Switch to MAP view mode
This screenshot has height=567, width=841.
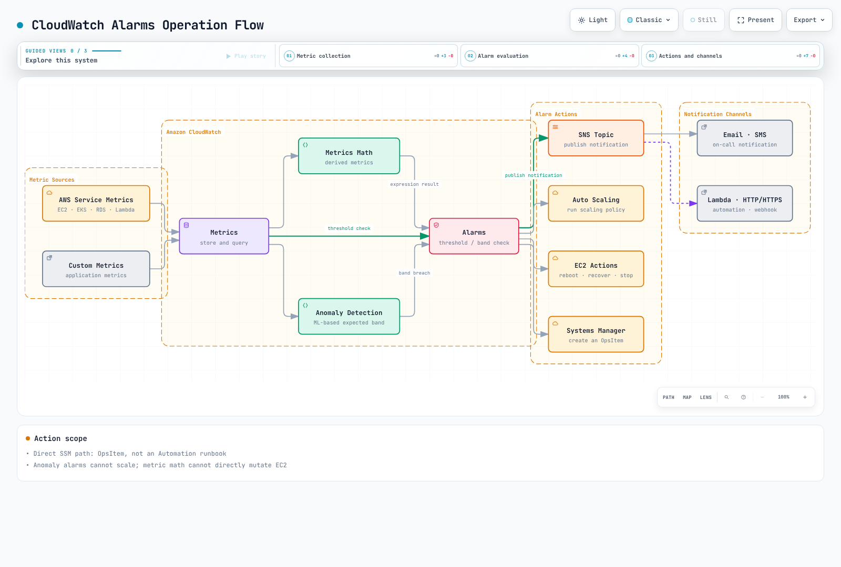tap(687, 397)
